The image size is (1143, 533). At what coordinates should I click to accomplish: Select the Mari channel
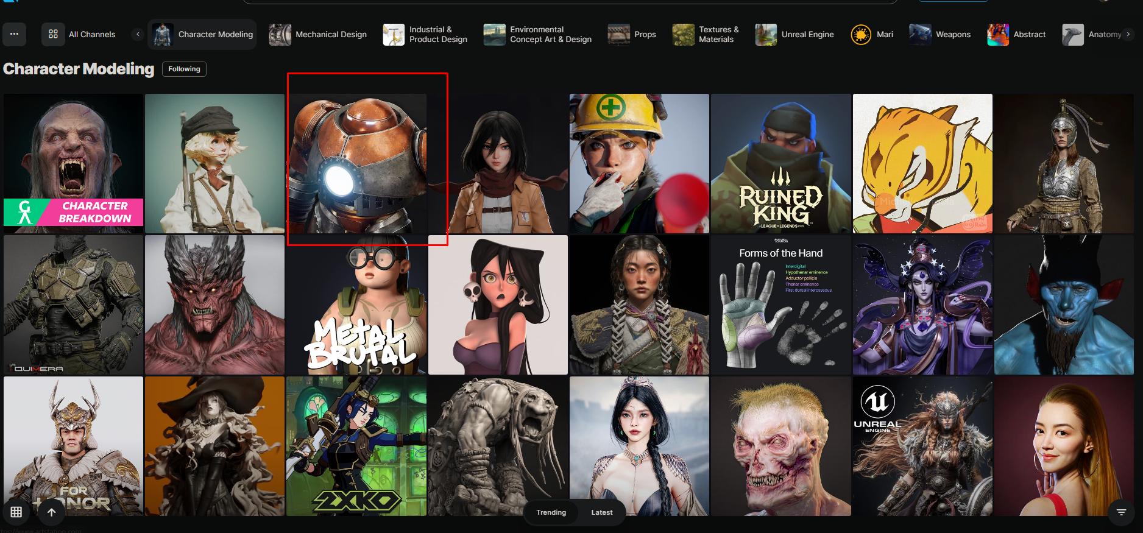point(872,34)
